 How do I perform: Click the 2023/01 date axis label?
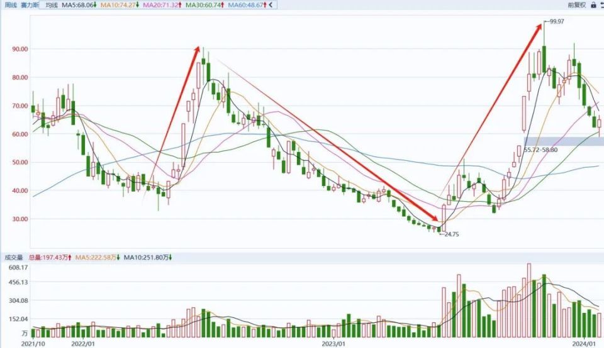coord(333,344)
